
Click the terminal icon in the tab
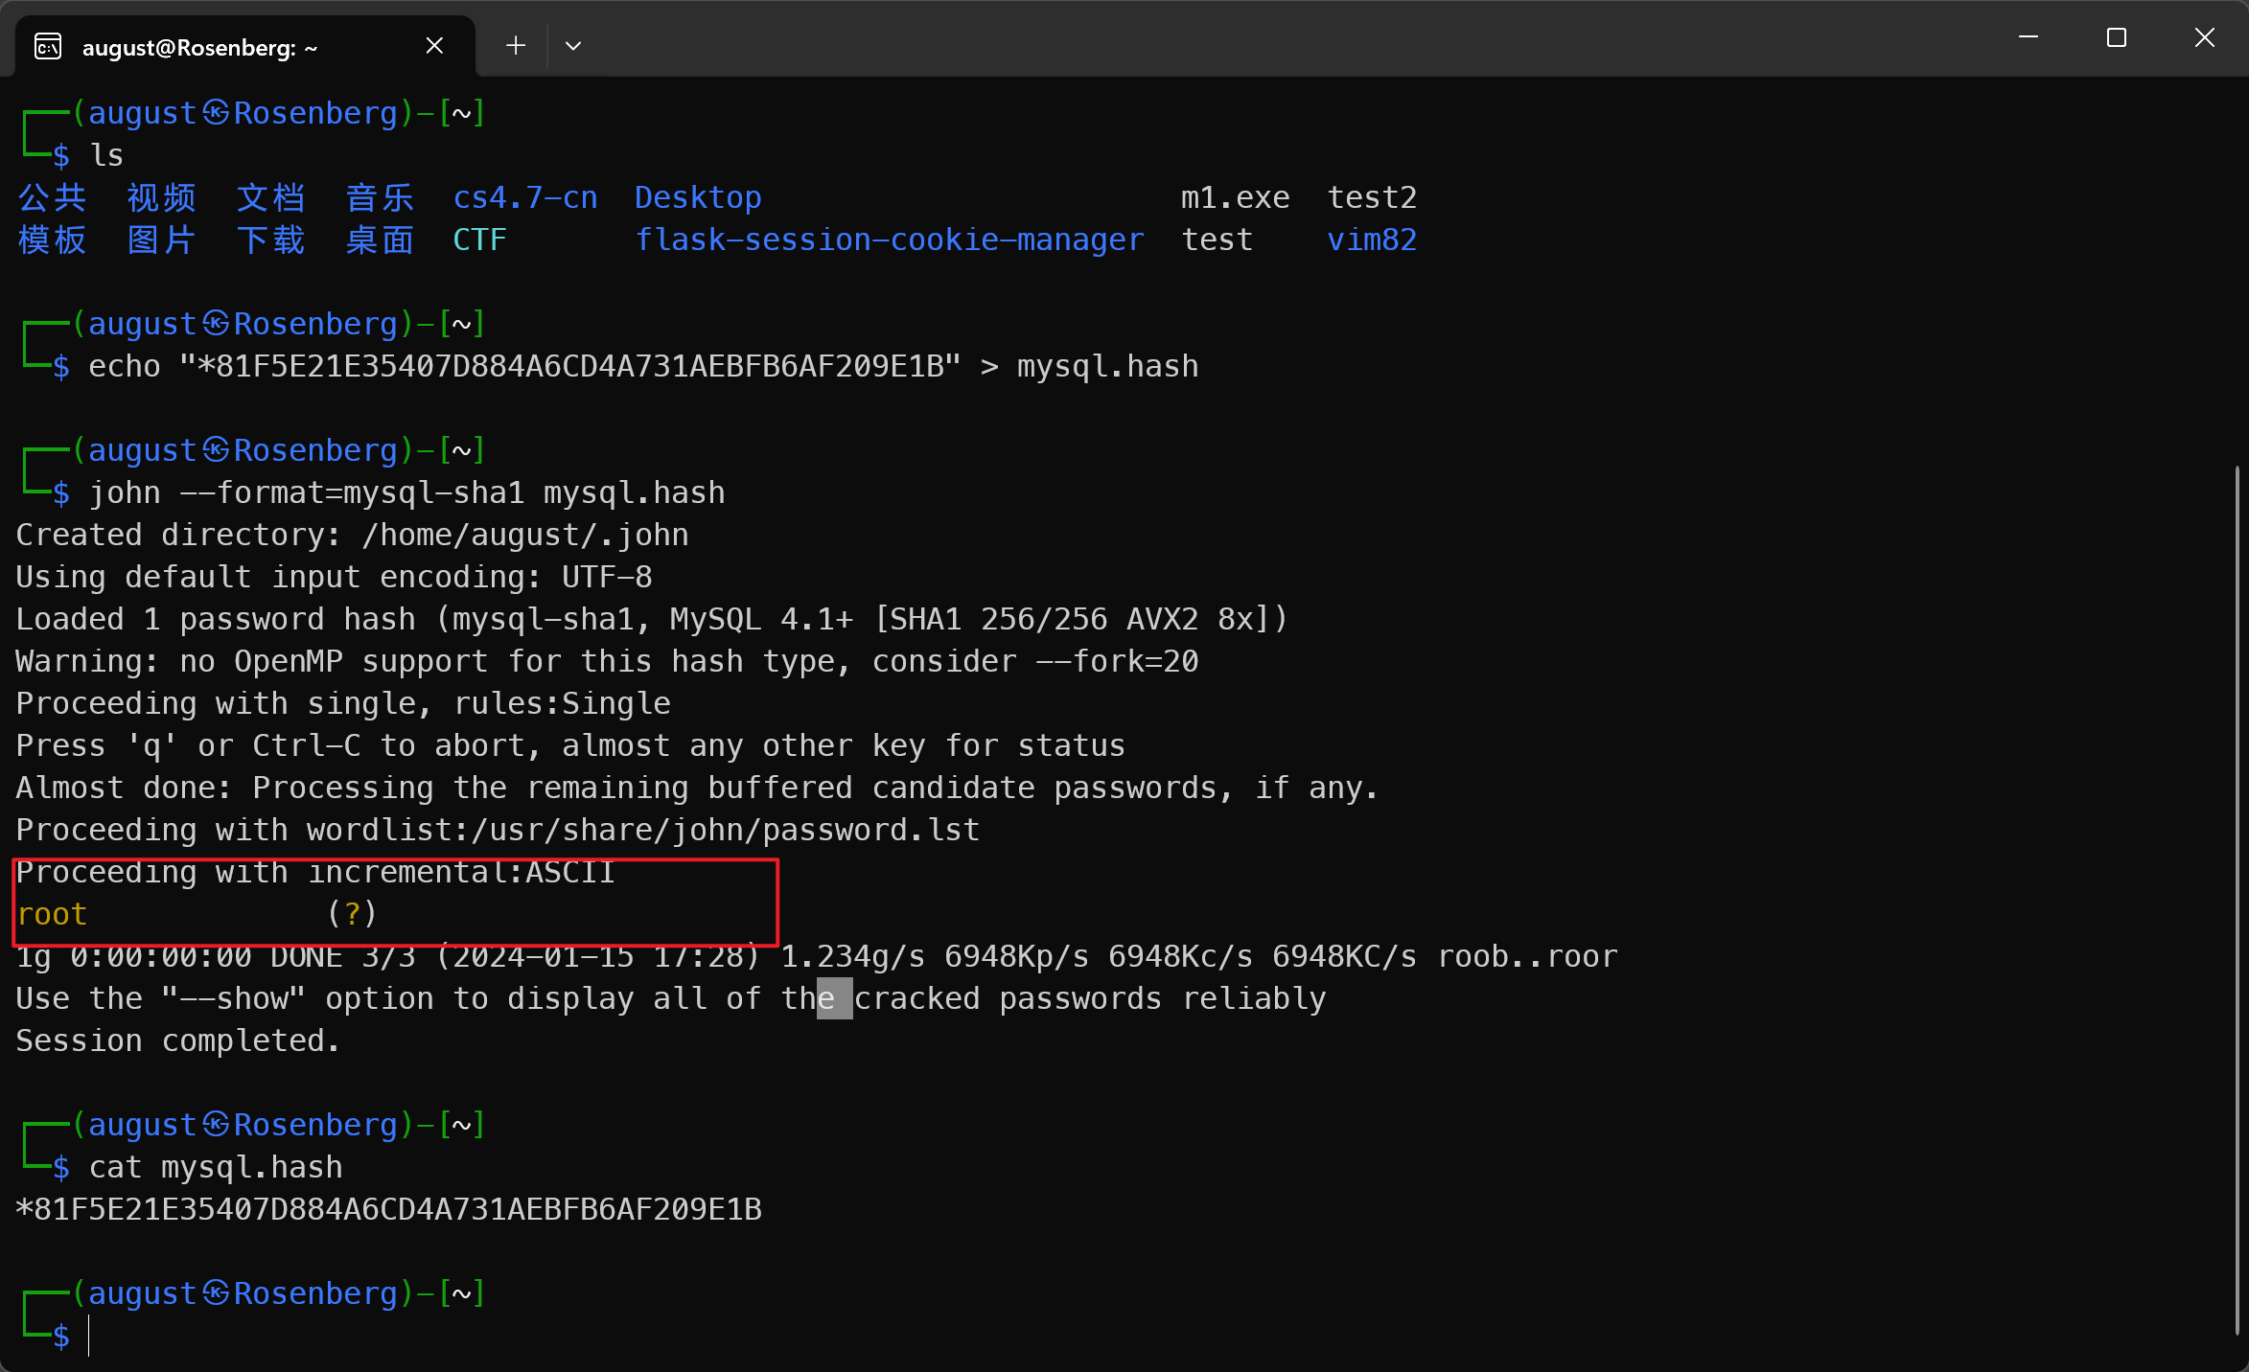point(48,46)
